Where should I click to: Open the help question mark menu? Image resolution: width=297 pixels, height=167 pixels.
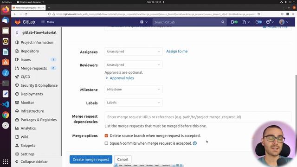coord(270,22)
